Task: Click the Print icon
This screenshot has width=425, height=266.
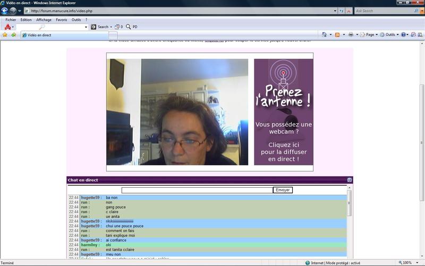Action: pos(351,35)
